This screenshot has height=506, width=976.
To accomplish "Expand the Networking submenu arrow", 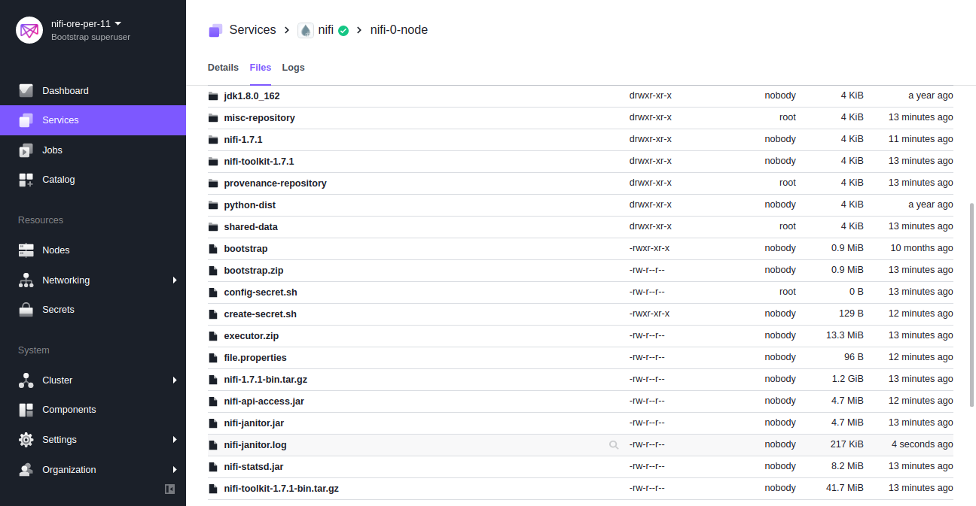I will coord(174,280).
